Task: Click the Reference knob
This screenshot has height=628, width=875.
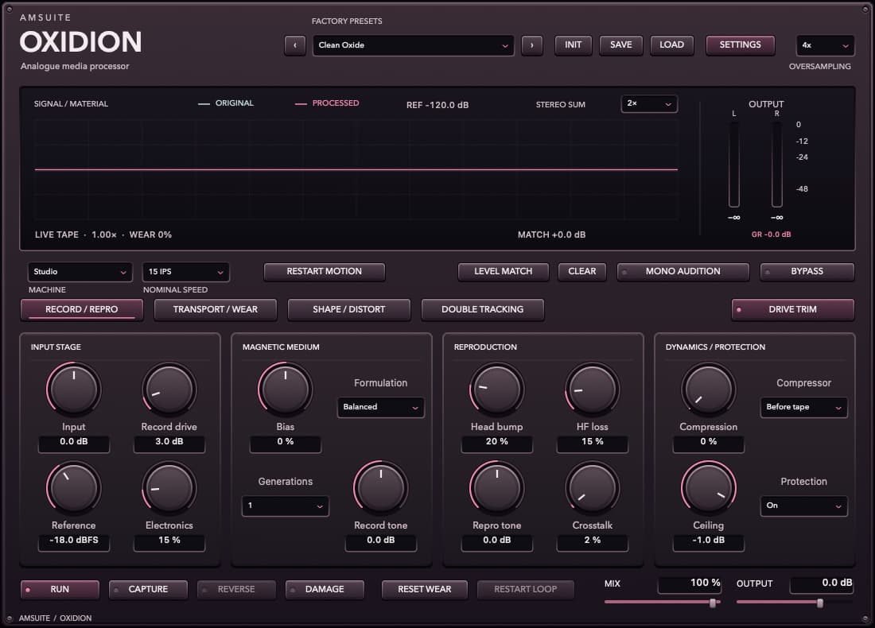Action: (x=74, y=488)
